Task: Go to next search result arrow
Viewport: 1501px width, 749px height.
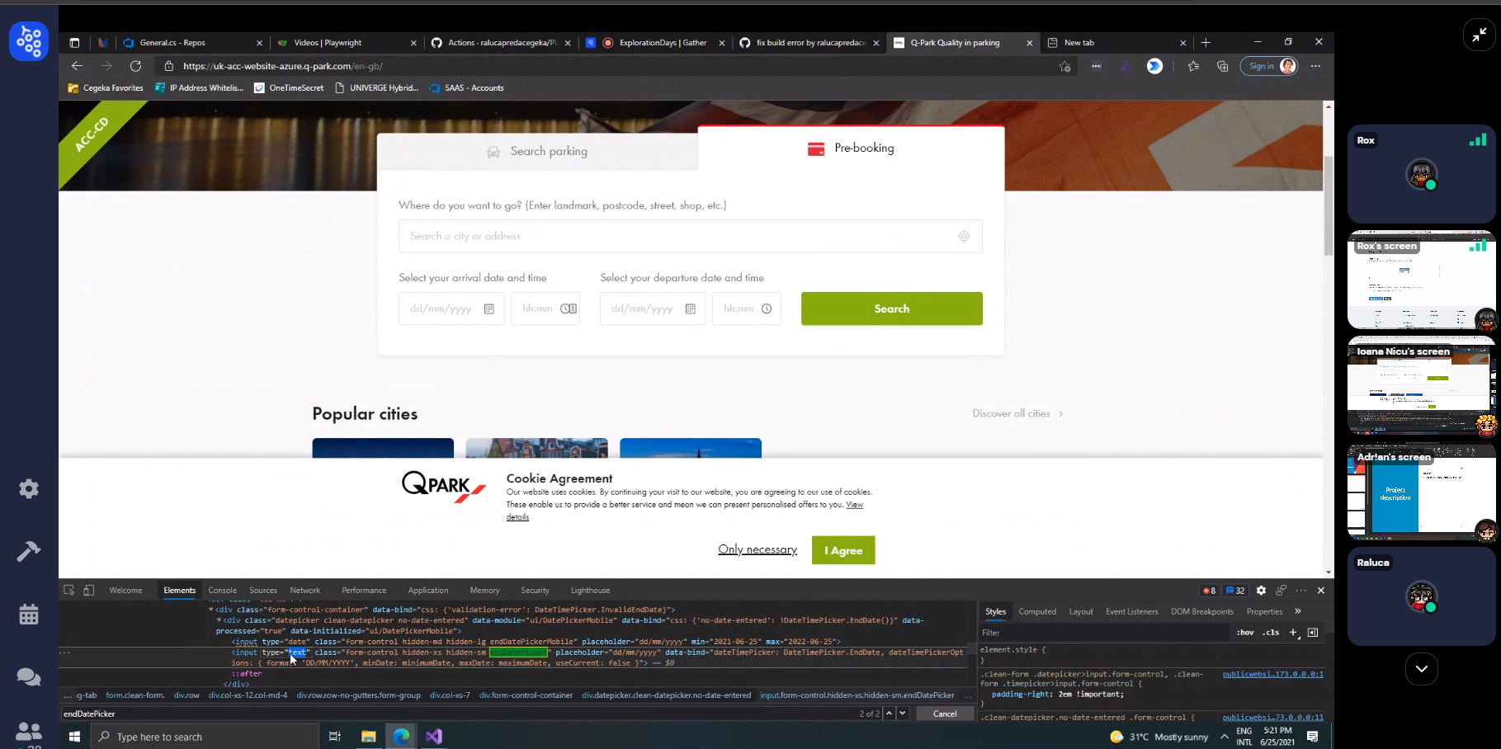Action: pos(903,714)
